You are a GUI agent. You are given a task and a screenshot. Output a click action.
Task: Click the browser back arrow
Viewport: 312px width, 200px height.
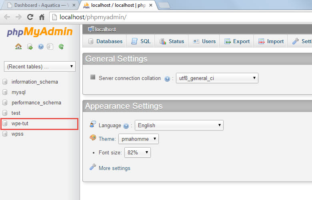click(7, 17)
